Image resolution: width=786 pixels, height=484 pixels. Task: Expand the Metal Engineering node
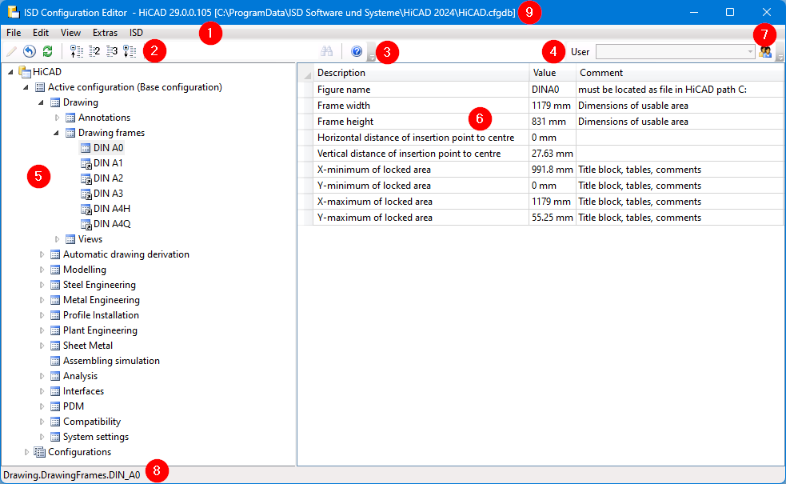(x=42, y=300)
